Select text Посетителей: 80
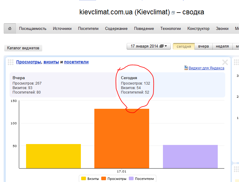The width and height of the screenshot is (239, 182). pos(27,92)
